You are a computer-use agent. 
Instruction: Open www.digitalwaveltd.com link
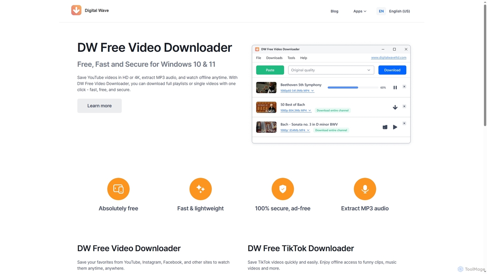pos(389,57)
